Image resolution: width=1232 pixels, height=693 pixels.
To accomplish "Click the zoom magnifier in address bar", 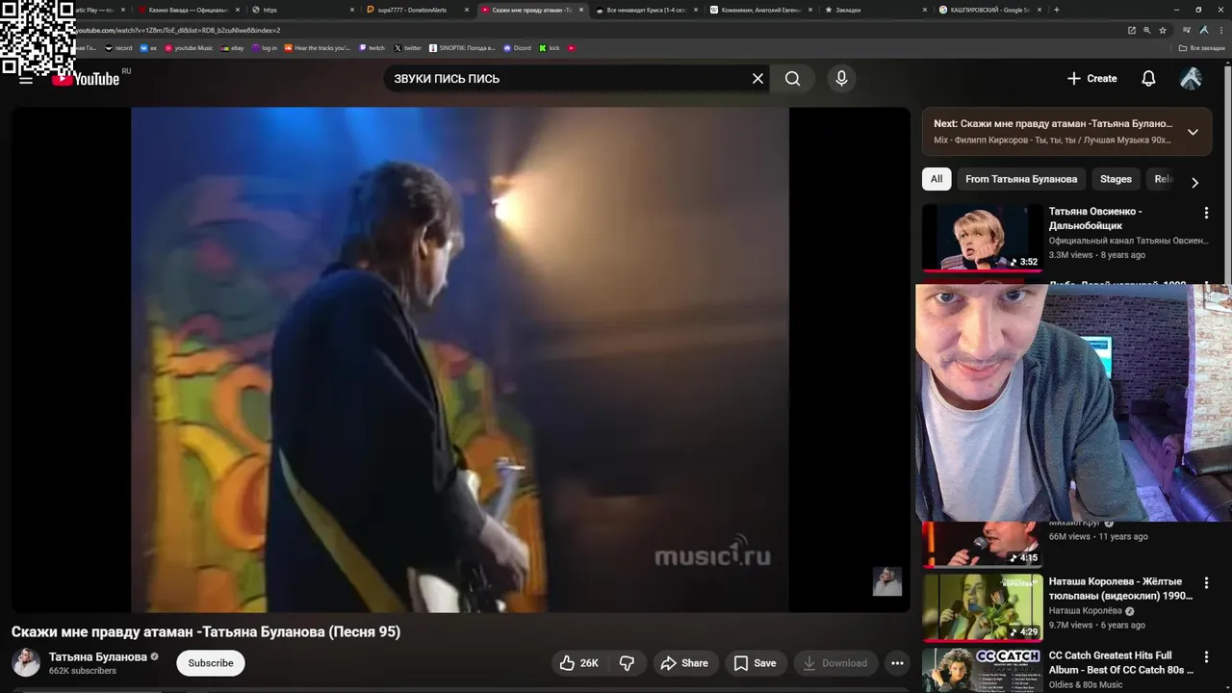I will point(1146,30).
